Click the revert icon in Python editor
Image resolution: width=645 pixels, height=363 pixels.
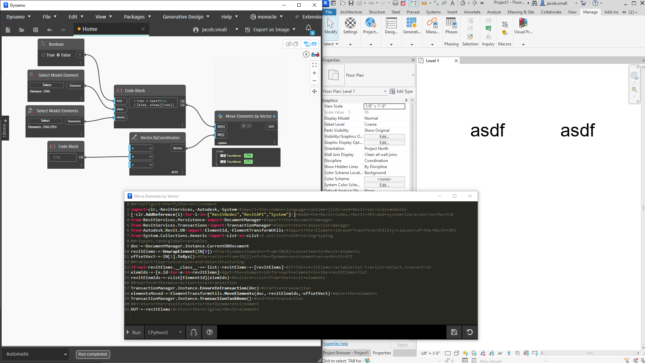470,332
